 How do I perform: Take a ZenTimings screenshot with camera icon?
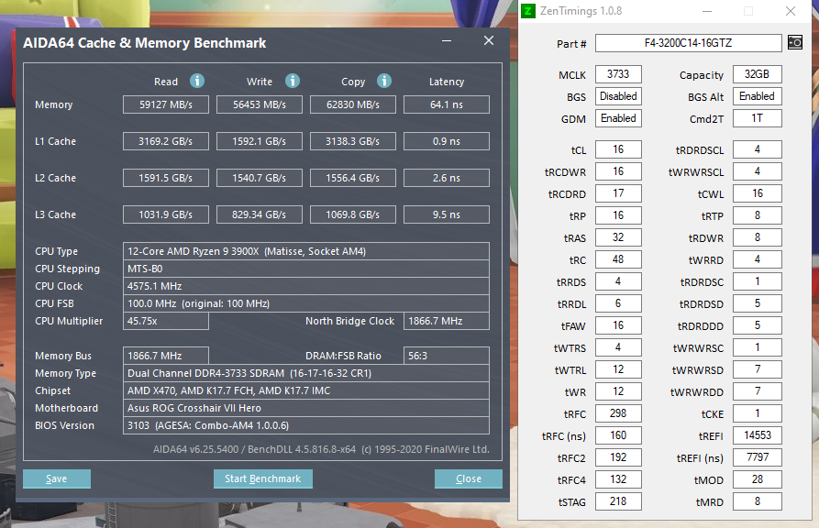[x=795, y=42]
